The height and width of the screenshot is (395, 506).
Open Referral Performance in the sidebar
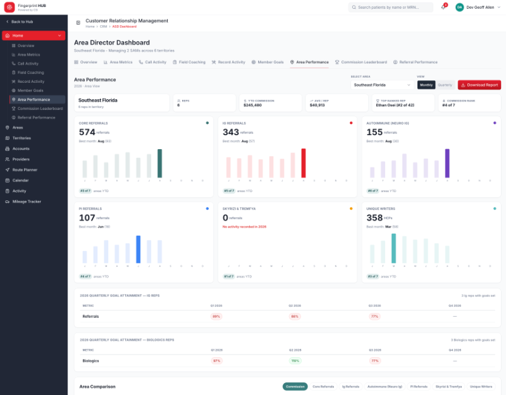point(36,118)
